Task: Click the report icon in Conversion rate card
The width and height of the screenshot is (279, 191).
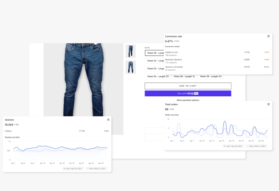Action: [269, 36]
